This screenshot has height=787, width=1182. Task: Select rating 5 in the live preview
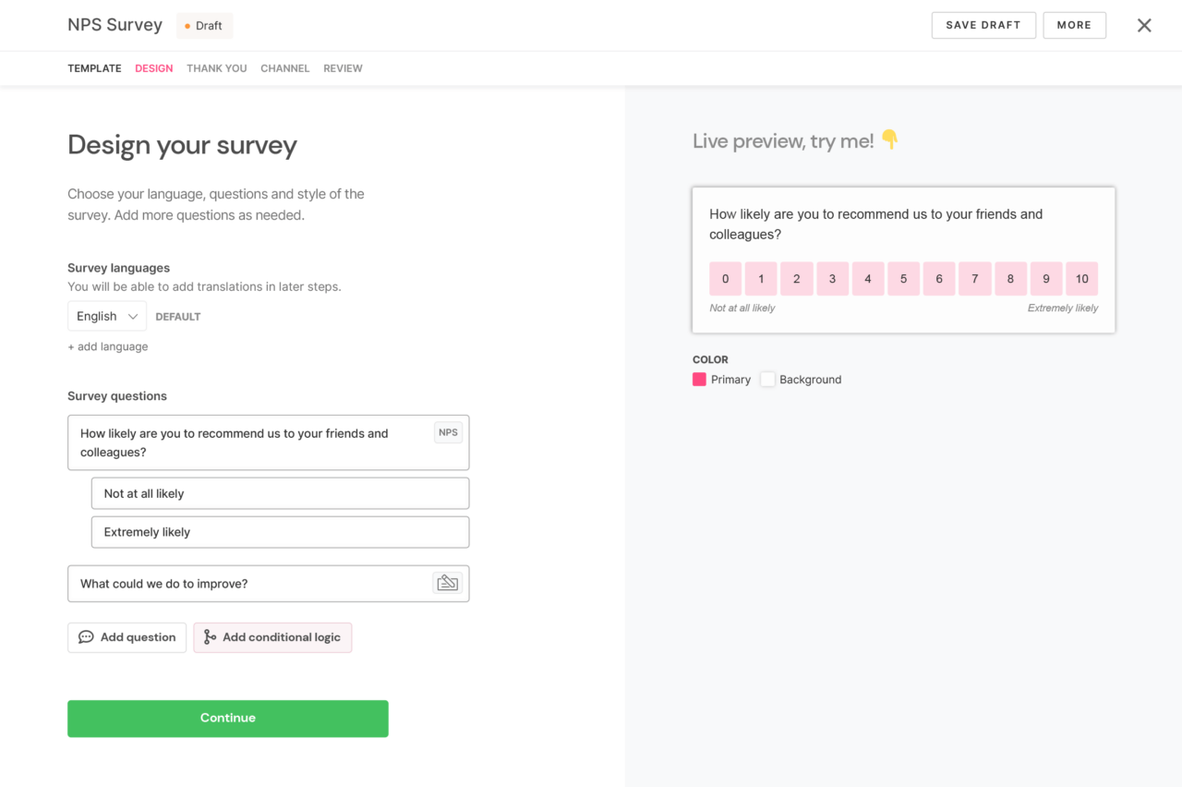(x=903, y=278)
